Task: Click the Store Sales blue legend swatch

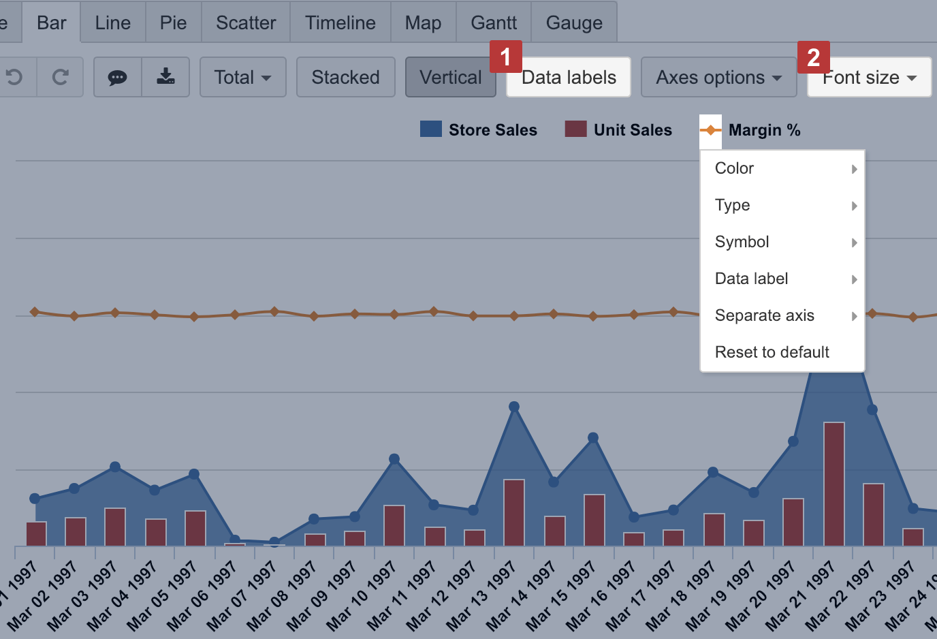Action: pyautogui.click(x=431, y=129)
